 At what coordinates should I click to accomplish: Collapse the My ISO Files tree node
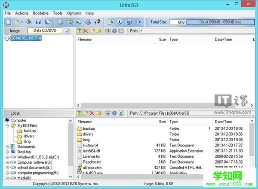pos(7,126)
